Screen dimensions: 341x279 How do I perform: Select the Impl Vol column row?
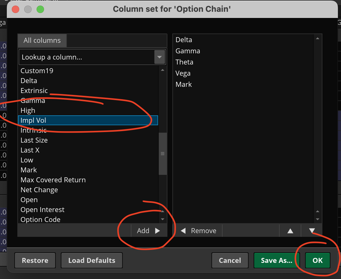[x=88, y=120]
